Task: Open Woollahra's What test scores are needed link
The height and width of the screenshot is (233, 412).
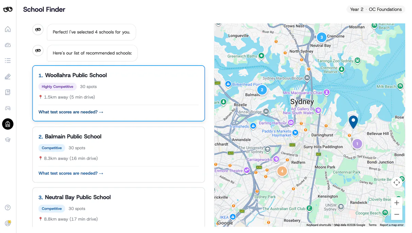Action: pyautogui.click(x=71, y=112)
